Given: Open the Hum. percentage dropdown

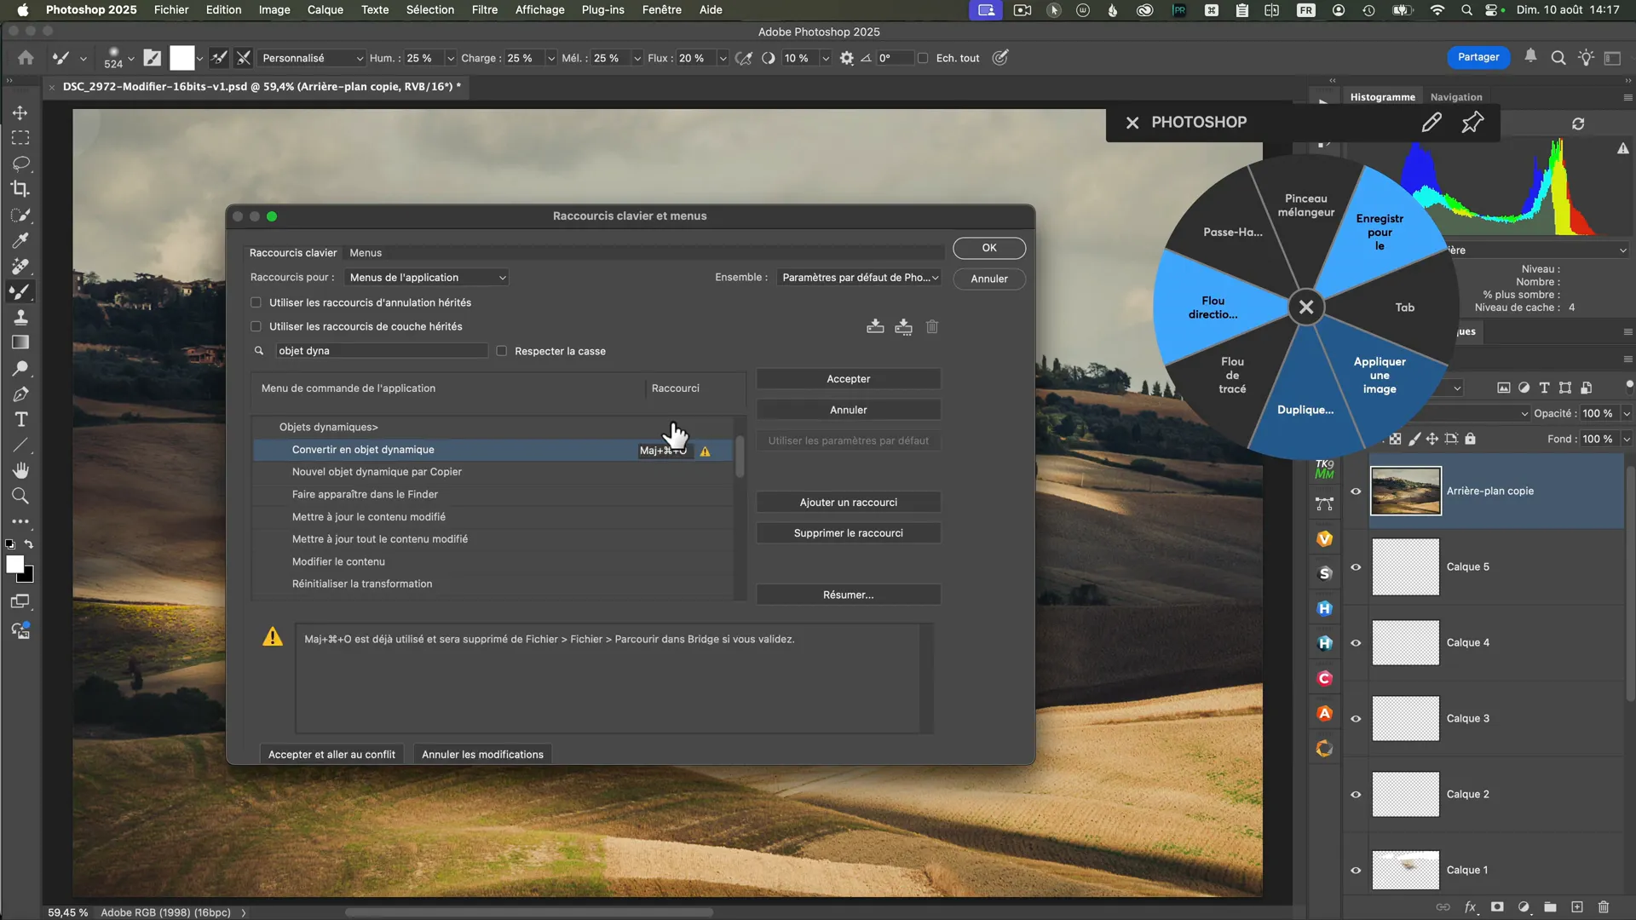Looking at the screenshot, I should pos(451,58).
